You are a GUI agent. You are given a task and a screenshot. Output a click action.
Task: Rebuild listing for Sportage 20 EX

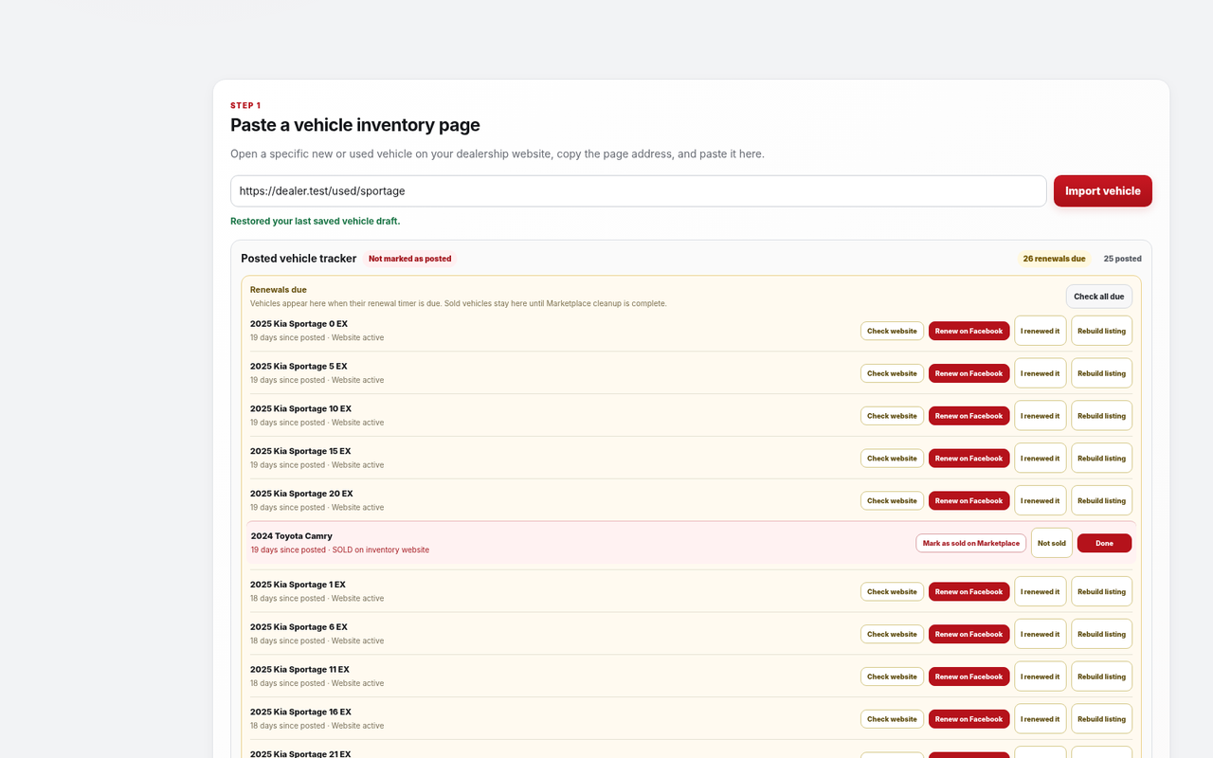1101,501
